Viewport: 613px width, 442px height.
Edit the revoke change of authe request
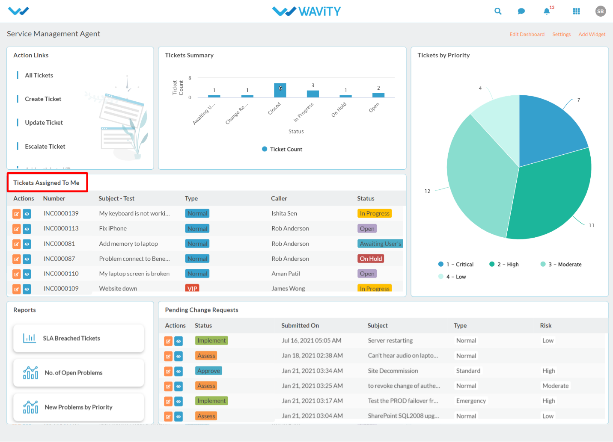(x=168, y=386)
